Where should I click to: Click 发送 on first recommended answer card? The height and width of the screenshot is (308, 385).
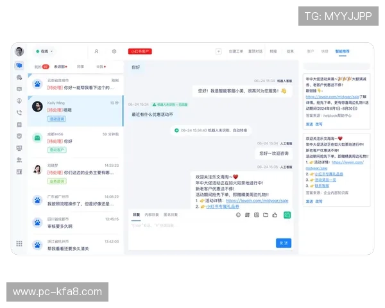pos(309,124)
